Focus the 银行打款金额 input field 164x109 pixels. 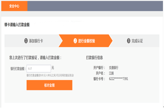(x=39, y=68)
